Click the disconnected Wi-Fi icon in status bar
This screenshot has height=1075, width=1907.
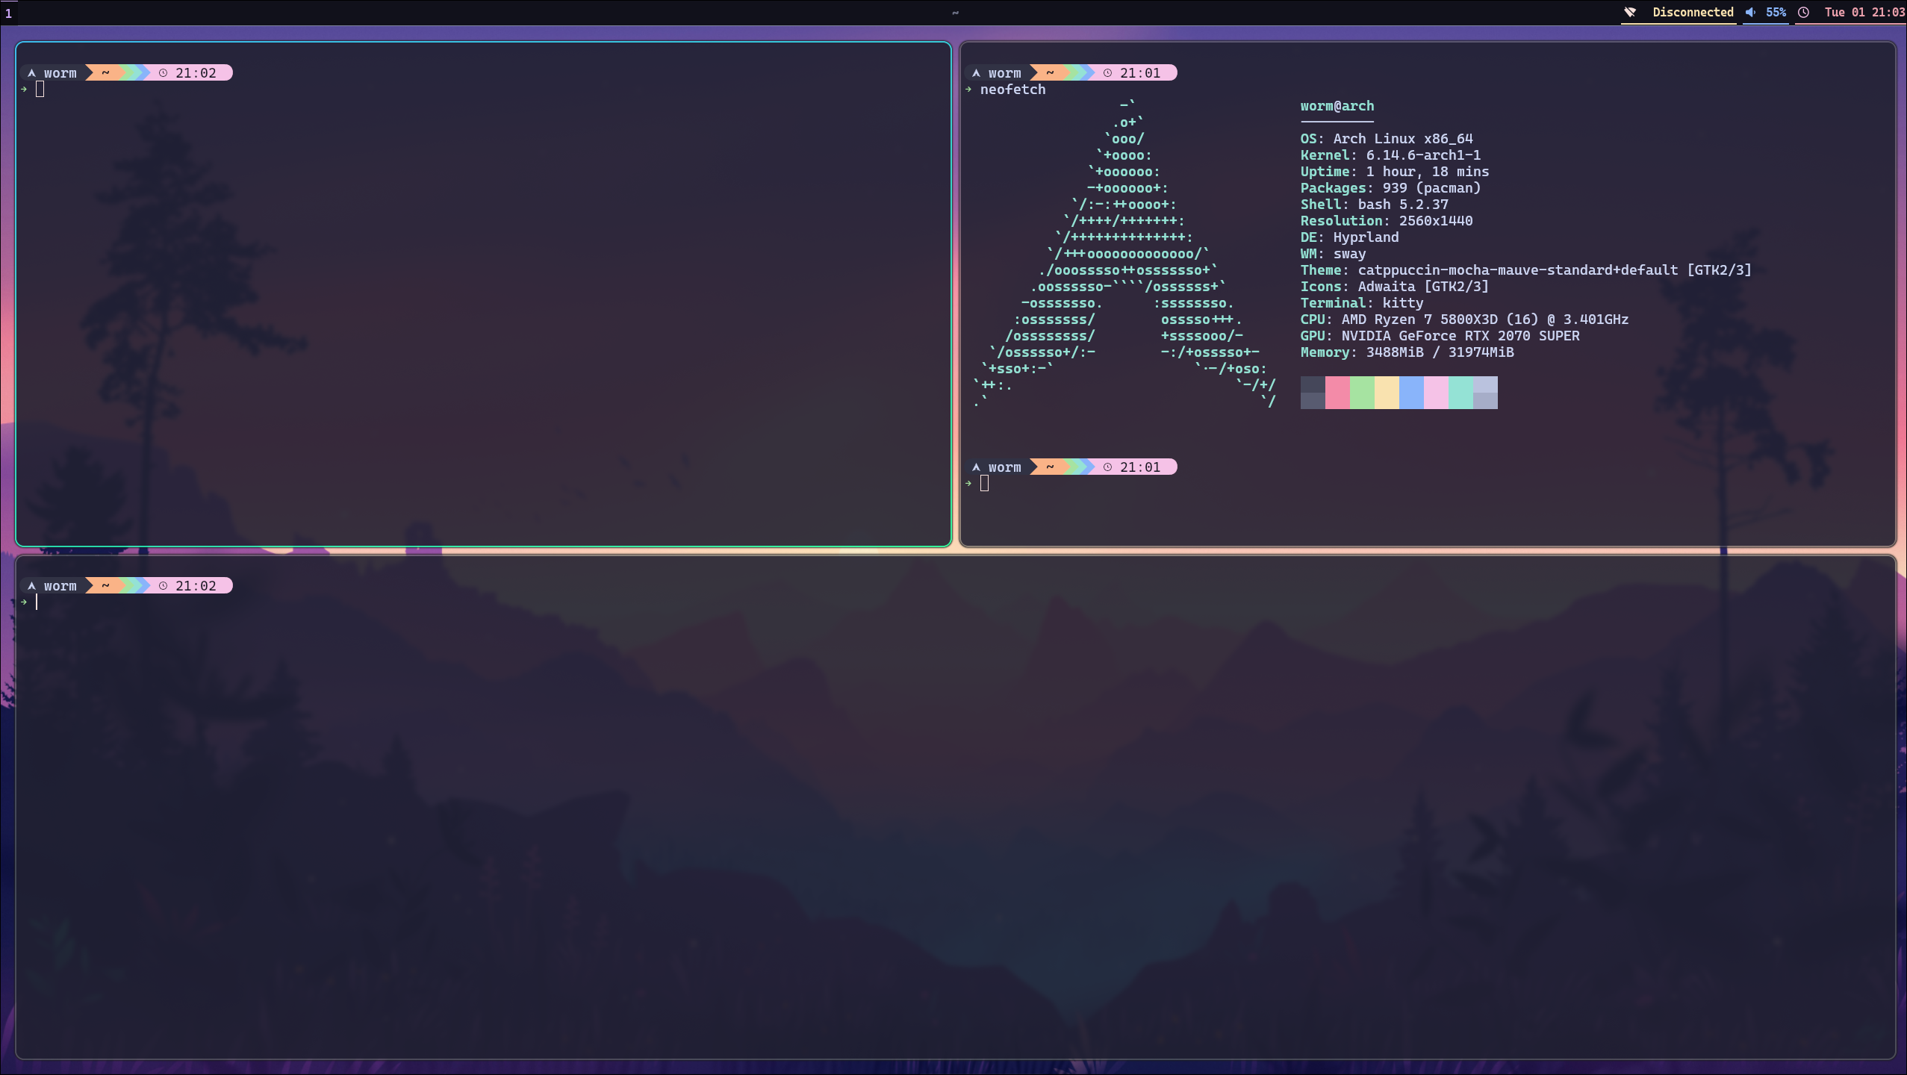coord(1631,12)
